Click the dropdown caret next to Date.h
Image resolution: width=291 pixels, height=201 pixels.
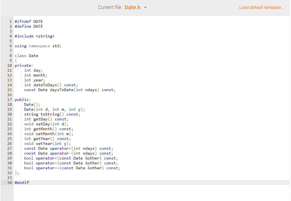point(145,8)
